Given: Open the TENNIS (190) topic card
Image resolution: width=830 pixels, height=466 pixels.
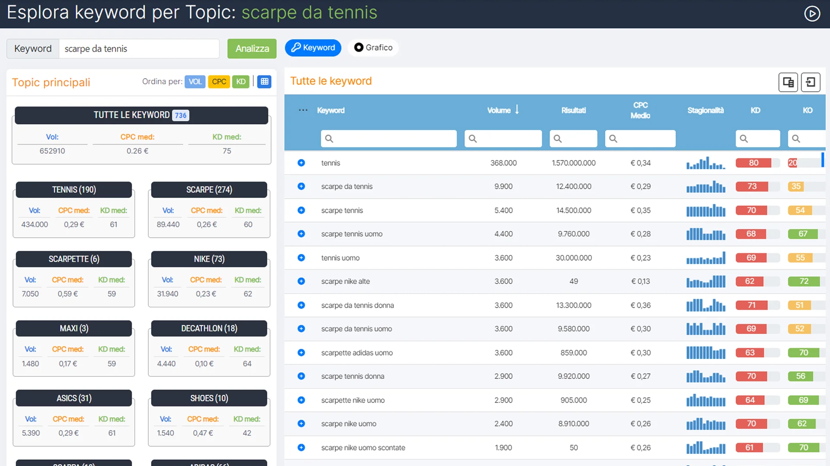Looking at the screenshot, I should [73, 189].
